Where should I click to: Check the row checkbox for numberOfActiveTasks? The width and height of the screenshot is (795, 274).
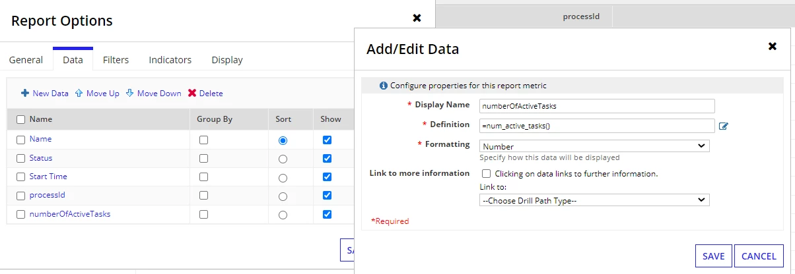[x=21, y=215]
